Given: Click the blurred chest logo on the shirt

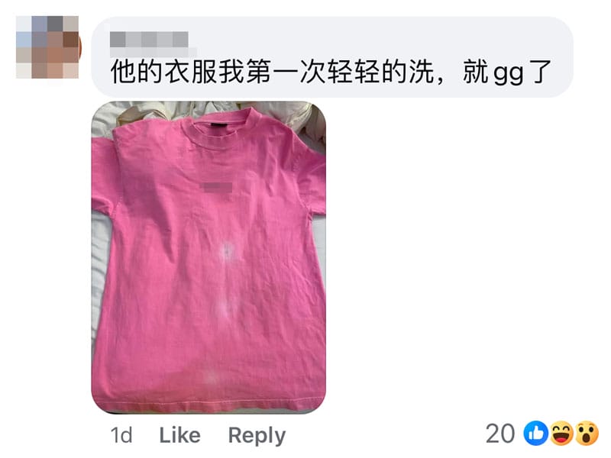Looking at the screenshot, I should (217, 187).
